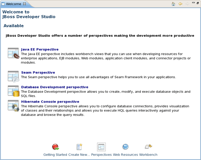201x160 pixels.
Task: Open the Java EE Perspective title link
Action: pos(40,49)
